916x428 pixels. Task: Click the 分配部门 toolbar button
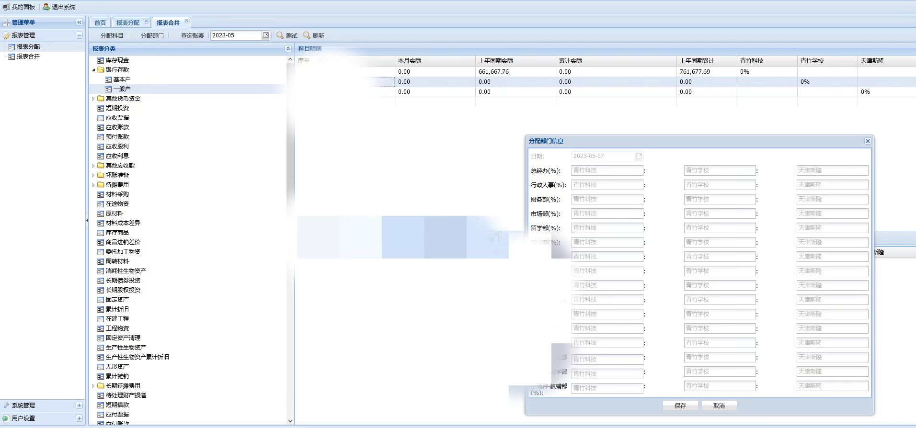[152, 35]
